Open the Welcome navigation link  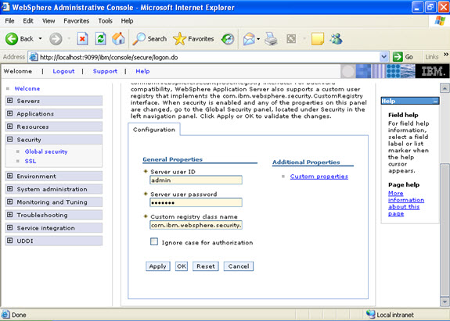(27, 88)
